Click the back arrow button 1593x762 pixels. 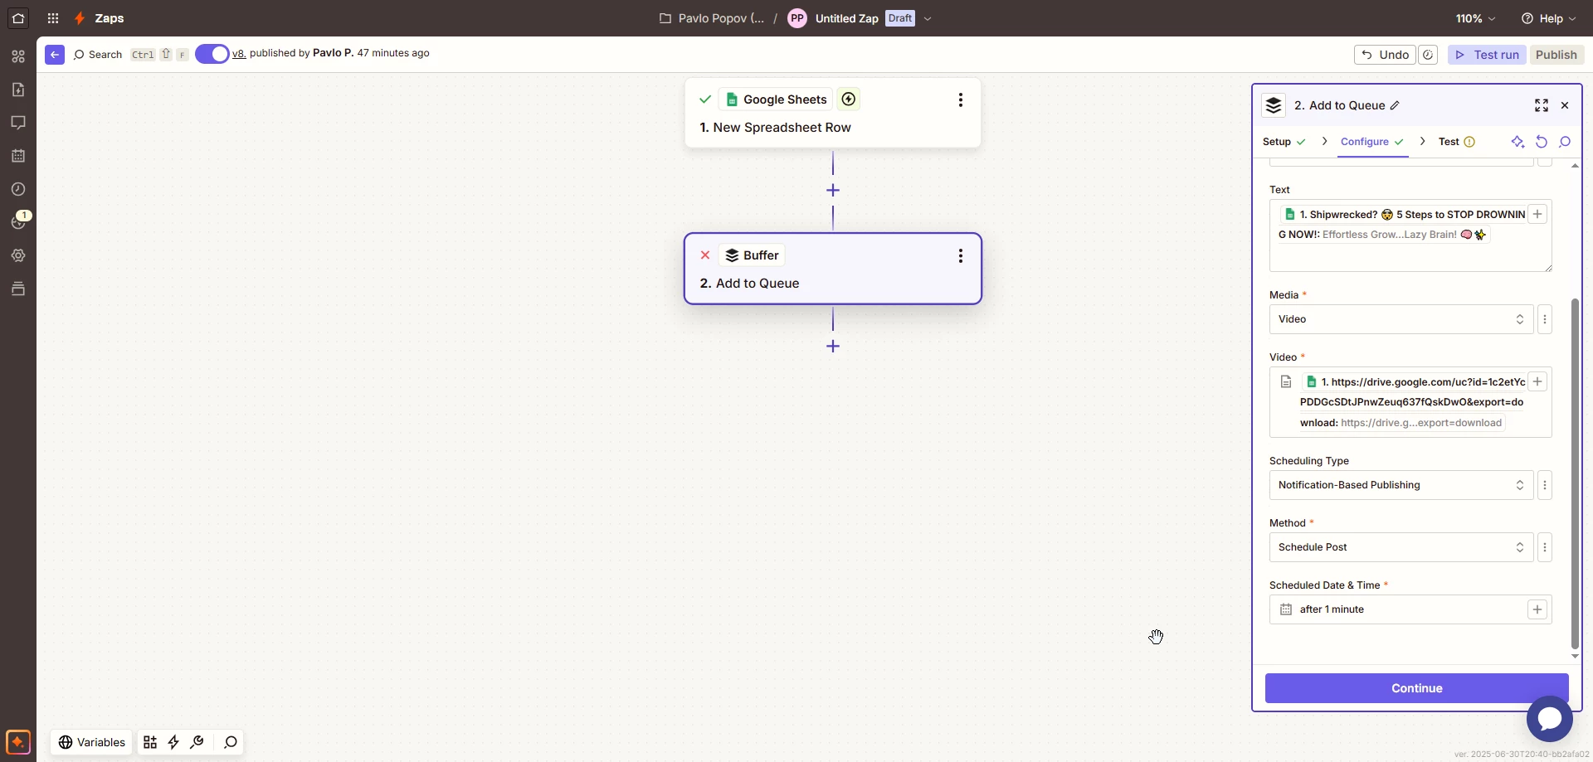[55, 55]
